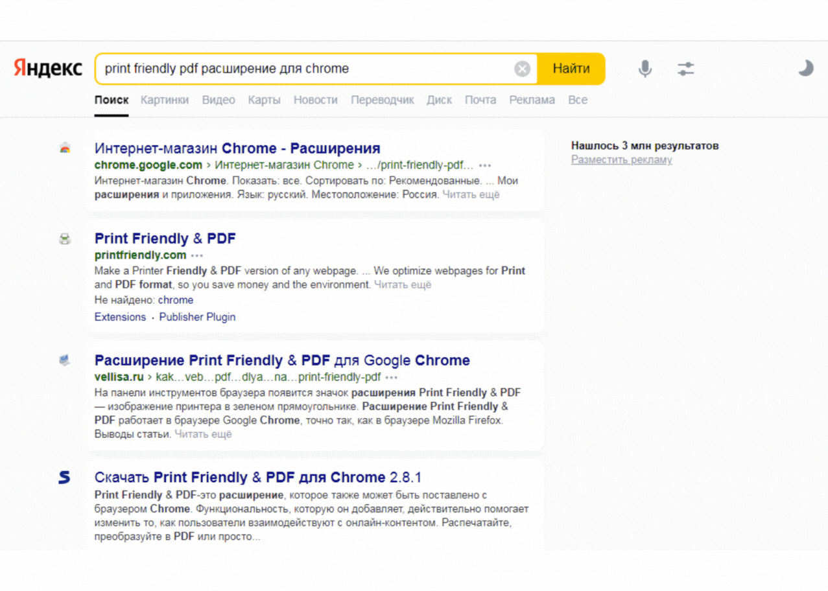Open result Интернет-магазин Chrome - Расширения

pos(237,148)
